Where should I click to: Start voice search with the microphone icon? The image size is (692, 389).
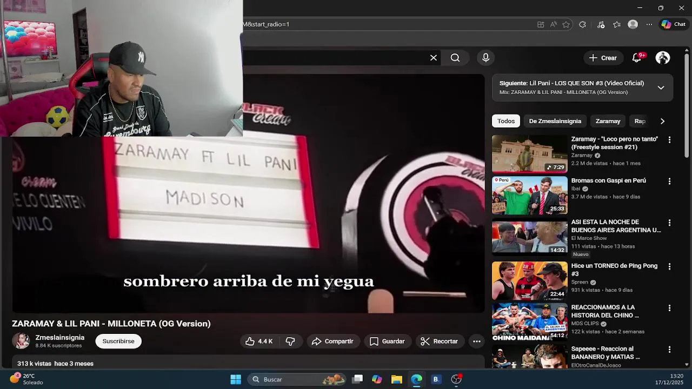point(485,58)
